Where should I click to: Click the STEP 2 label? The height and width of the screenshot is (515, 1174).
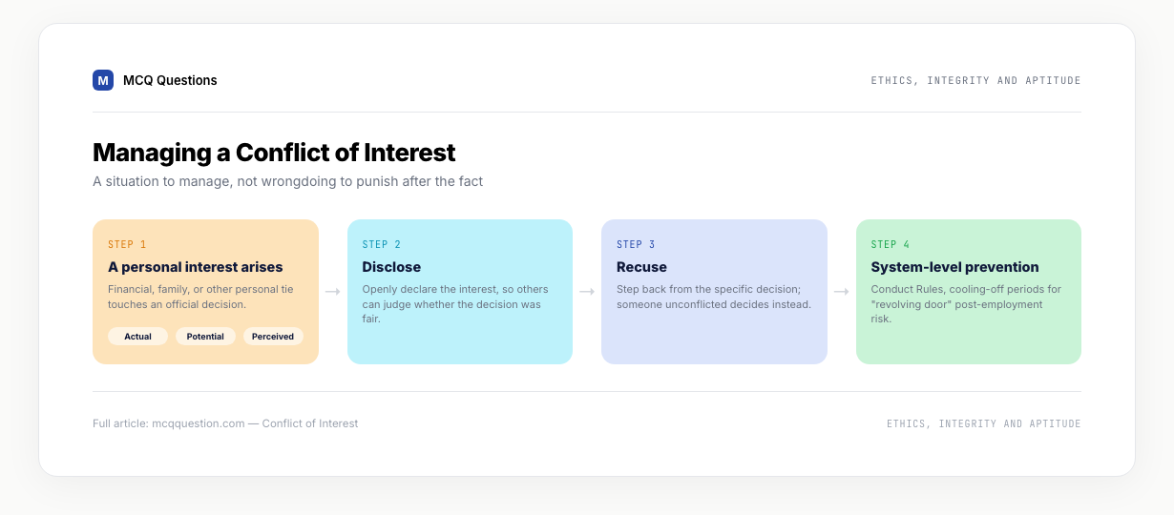pos(382,245)
